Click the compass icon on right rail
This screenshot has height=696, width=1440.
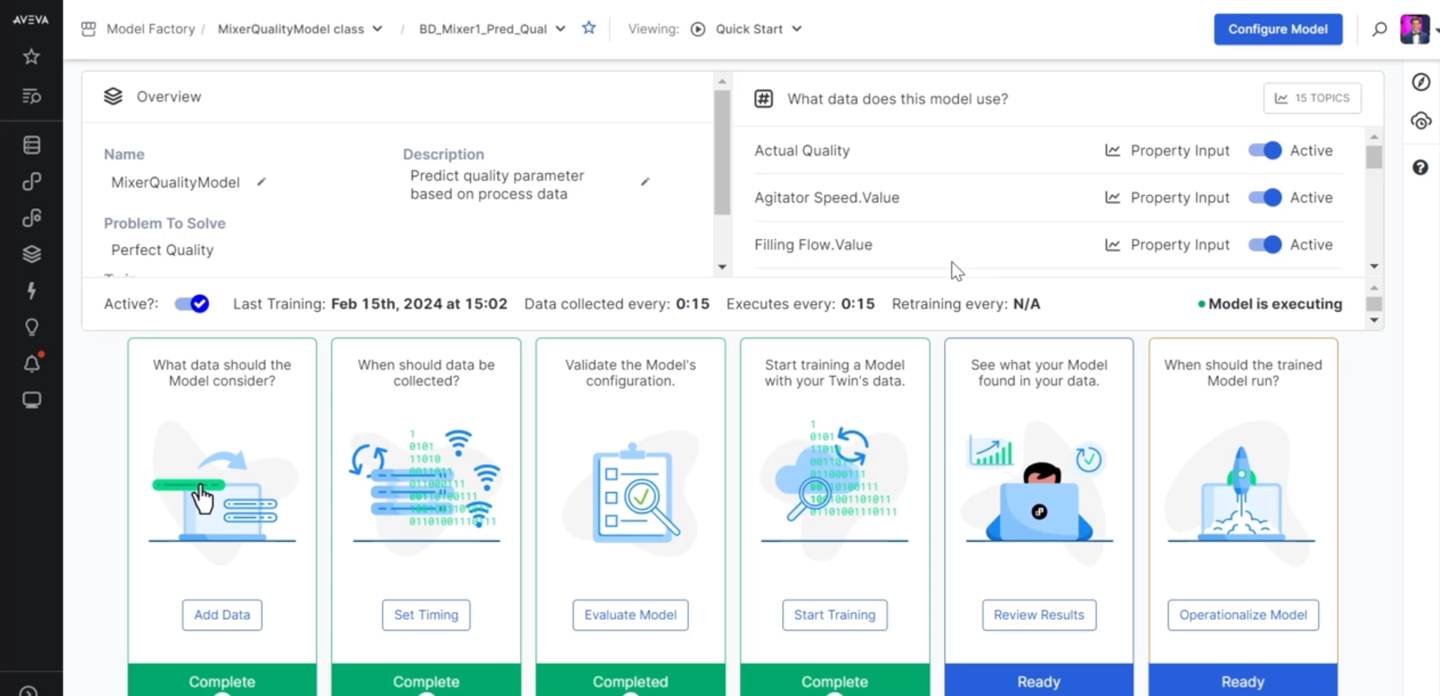[1421, 82]
